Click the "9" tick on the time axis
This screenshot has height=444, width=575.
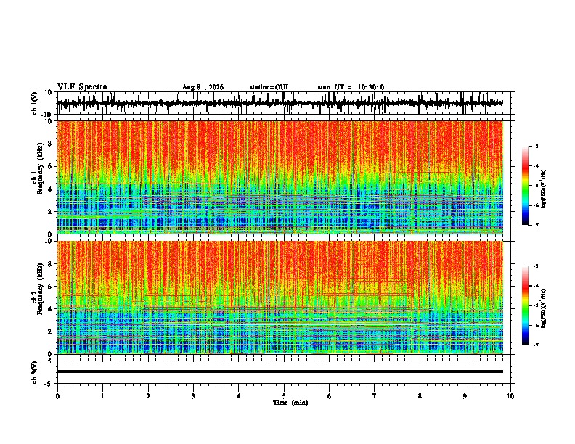(x=465, y=396)
